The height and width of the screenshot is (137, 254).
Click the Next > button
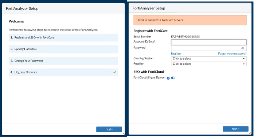point(235,129)
